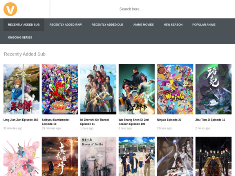Open the poster with glowing orb characters

175,156
